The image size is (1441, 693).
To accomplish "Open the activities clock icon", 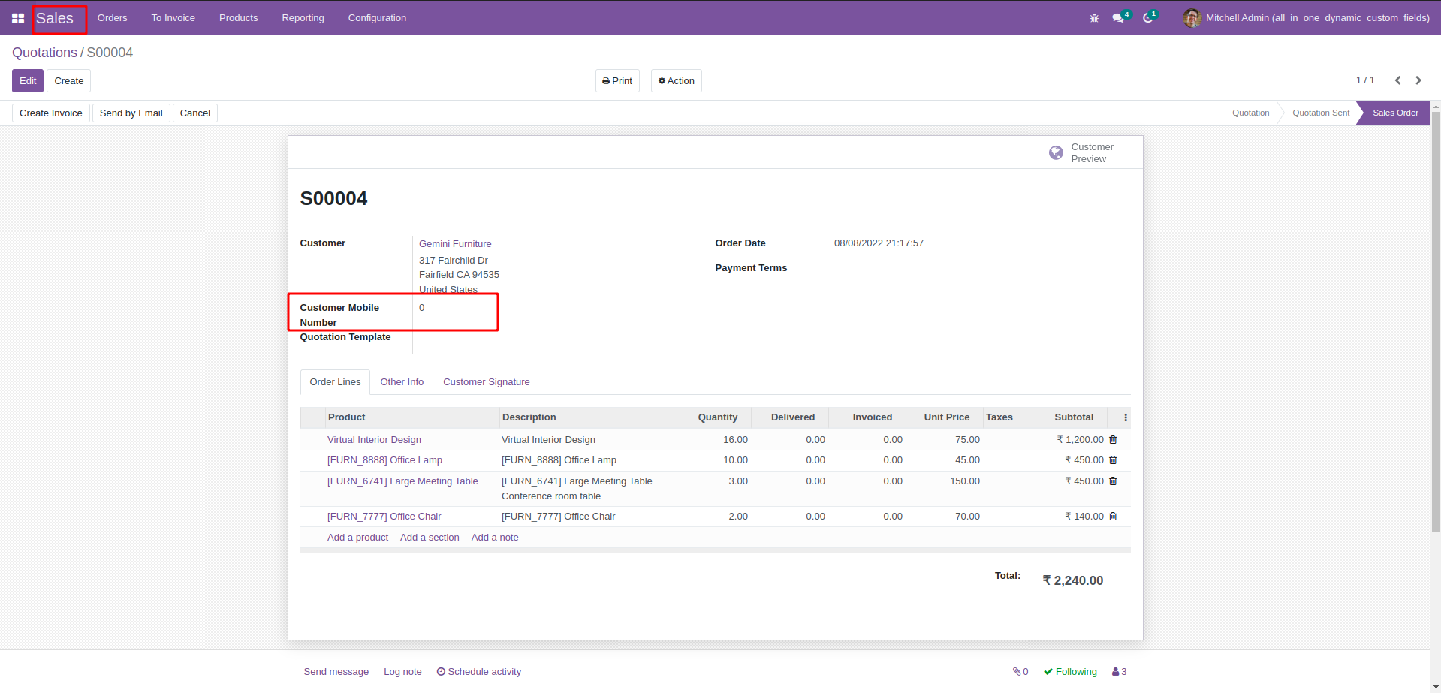I will tap(1147, 18).
